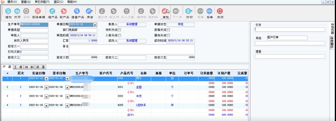This screenshot has height=121, width=336.
Task: Open 需求日期 dropdown in row 1
Action: pos(67,79)
